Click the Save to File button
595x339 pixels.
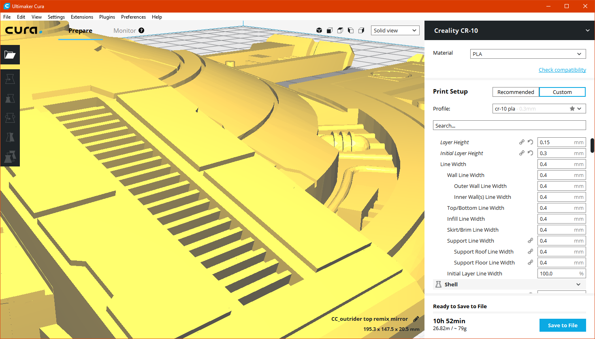(563, 325)
